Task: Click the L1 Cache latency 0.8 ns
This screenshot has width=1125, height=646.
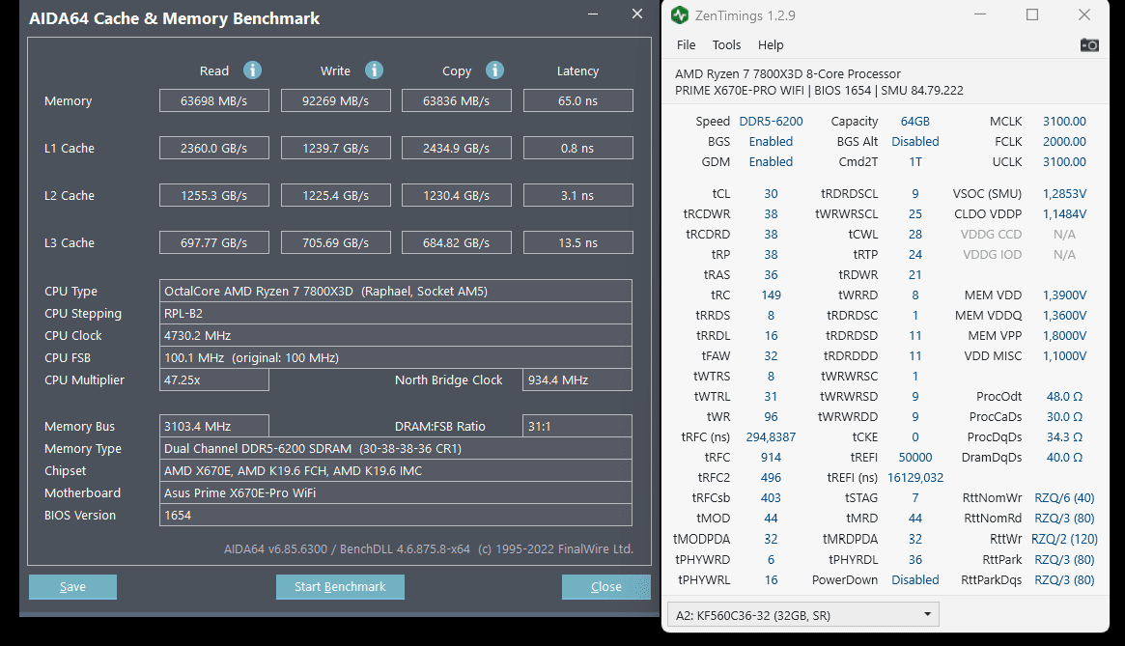Action: pyautogui.click(x=577, y=149)
